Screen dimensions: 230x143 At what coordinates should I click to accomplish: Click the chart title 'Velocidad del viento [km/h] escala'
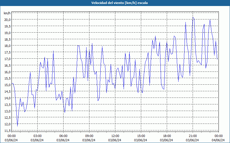(119, 3)
